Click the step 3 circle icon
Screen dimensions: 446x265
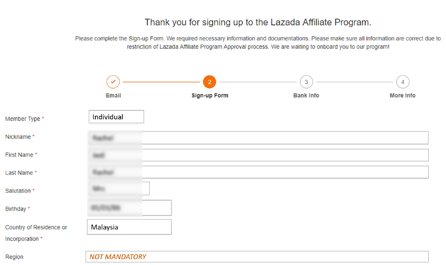tap(306, 82)
